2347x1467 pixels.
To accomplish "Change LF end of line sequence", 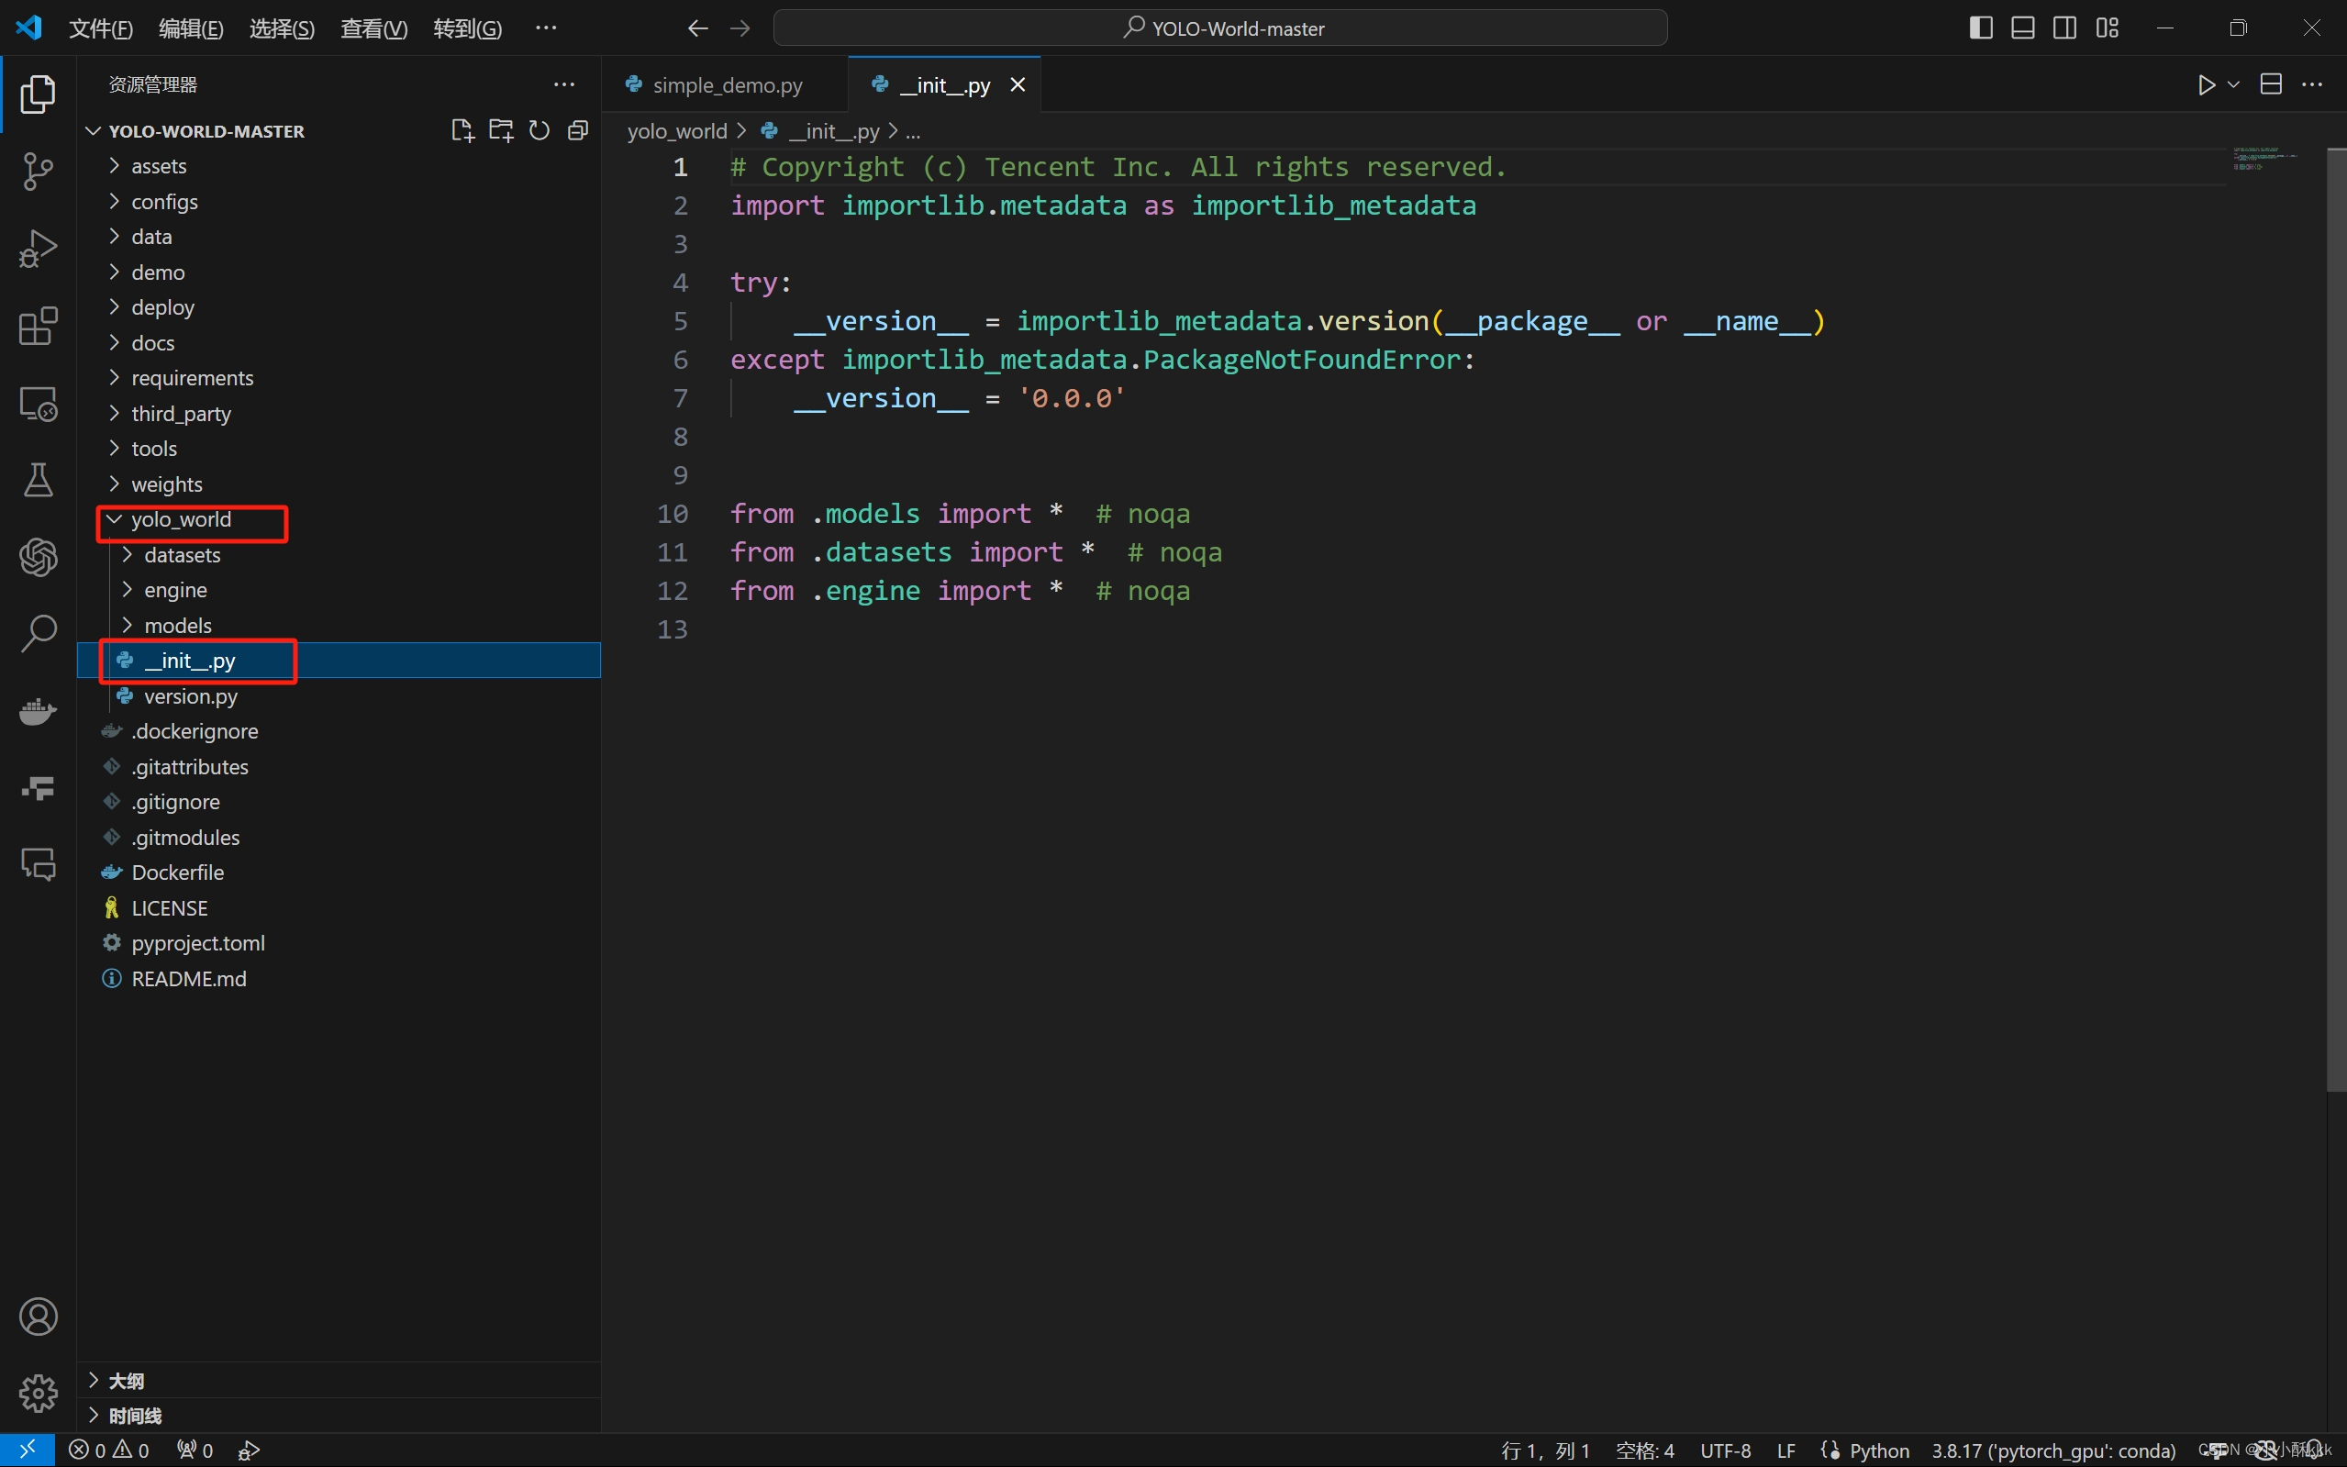I will coord(1786,1450).
